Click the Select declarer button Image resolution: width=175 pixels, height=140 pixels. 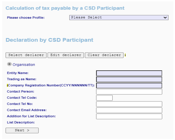coord(26,55)
